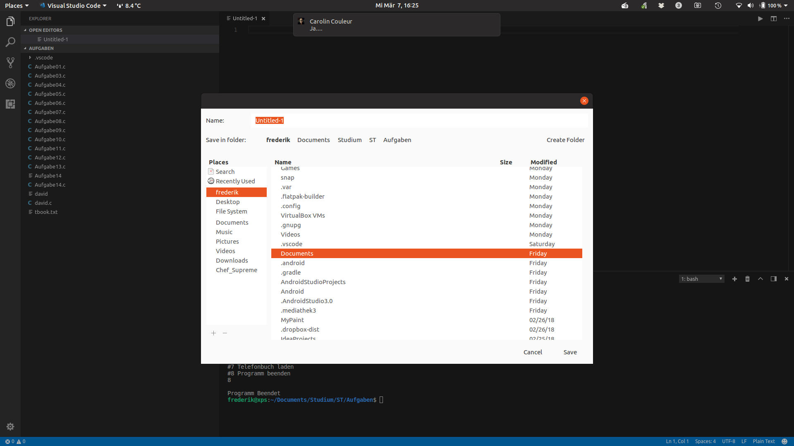Split the editor with the split icon

click(774, 19)
